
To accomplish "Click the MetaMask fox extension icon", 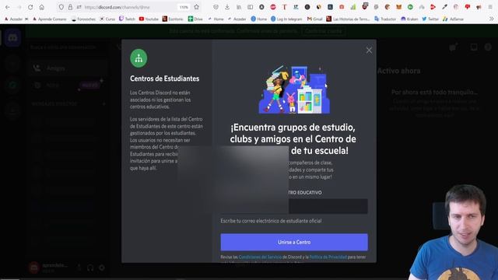I will click(399, 7).
